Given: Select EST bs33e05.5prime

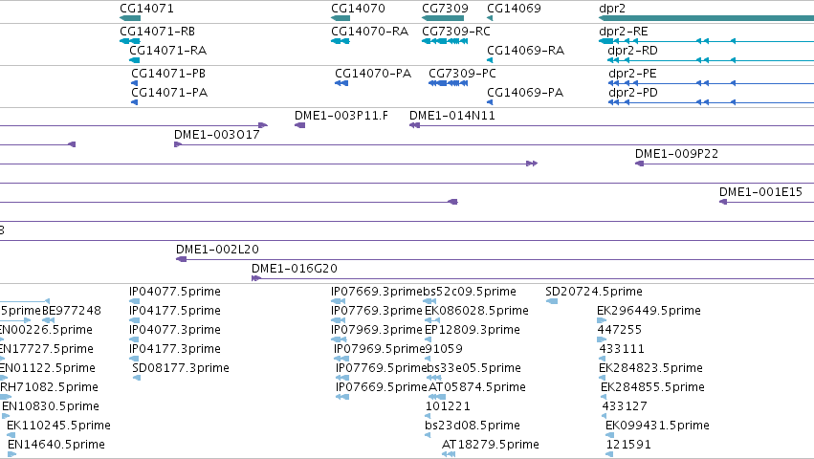Looking at the screenshot, I should [473, 368].
